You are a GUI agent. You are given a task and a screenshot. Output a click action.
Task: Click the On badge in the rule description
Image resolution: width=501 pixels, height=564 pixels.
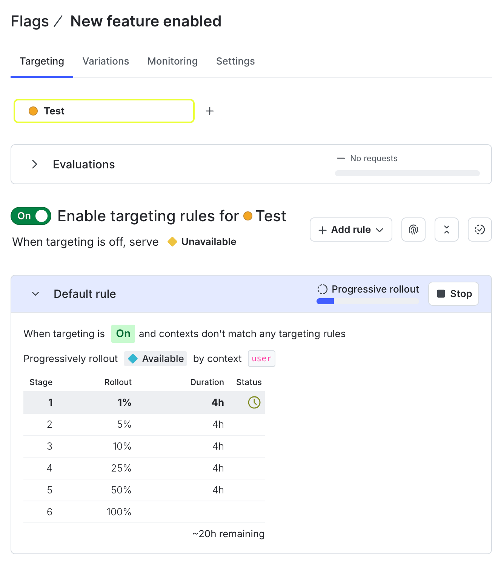123,334
